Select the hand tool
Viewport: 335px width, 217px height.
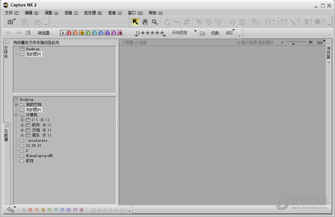pos(144,22)
